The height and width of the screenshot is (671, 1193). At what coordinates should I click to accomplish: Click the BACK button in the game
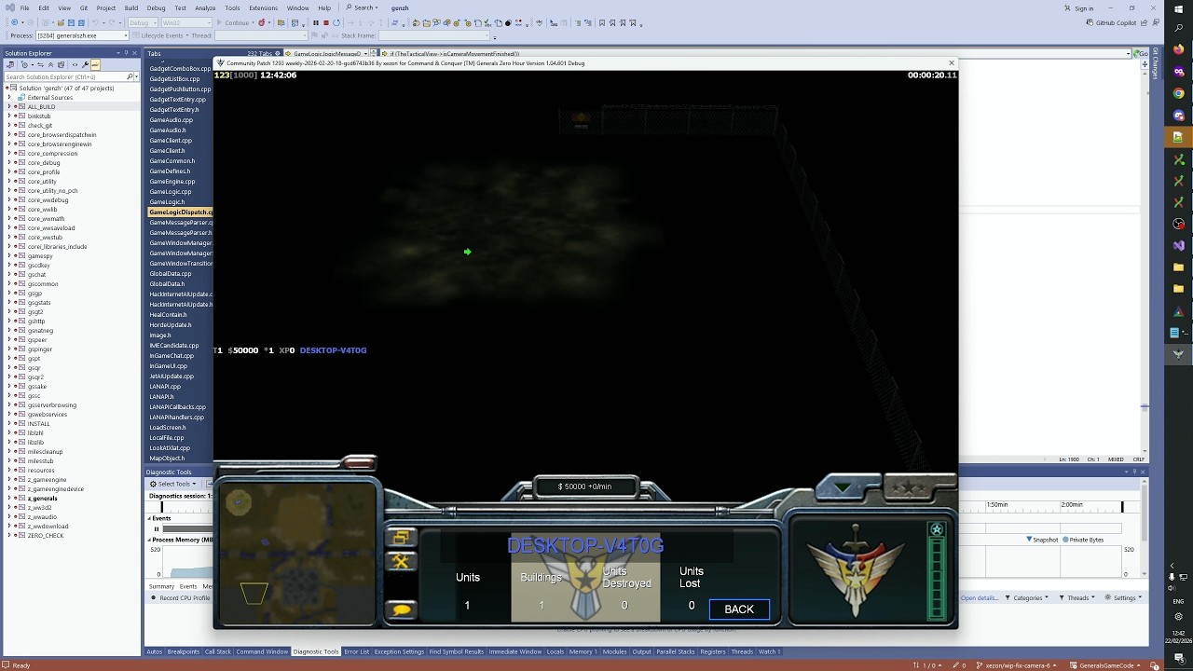(739, 609)
